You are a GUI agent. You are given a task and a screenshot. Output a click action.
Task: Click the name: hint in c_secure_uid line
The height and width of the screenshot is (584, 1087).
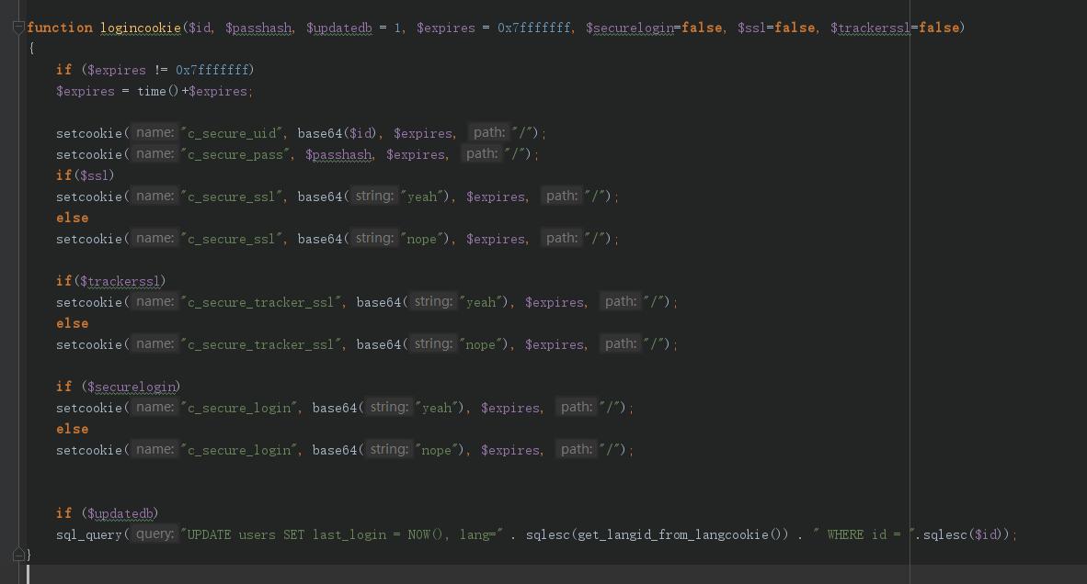pos(154,132)
